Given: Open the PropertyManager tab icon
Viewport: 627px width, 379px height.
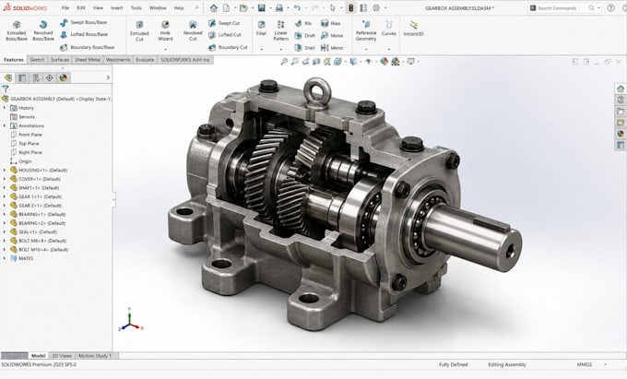Looking at the screenshot, I should pos(22,77).
